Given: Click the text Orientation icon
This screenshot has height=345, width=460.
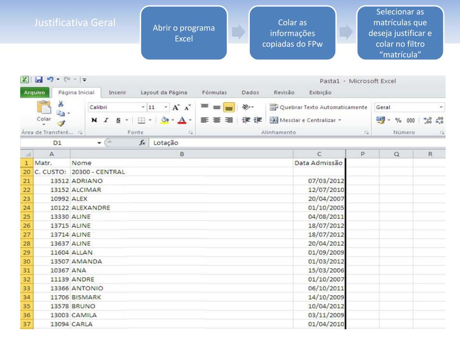Looking at the screenshot, I should (x=246, y=107).
